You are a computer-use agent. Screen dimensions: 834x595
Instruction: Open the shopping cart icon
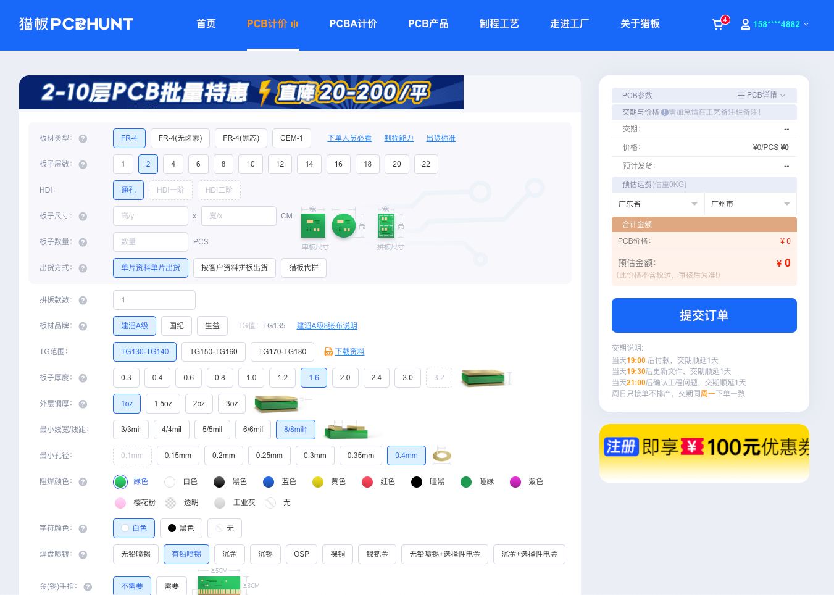717,24
